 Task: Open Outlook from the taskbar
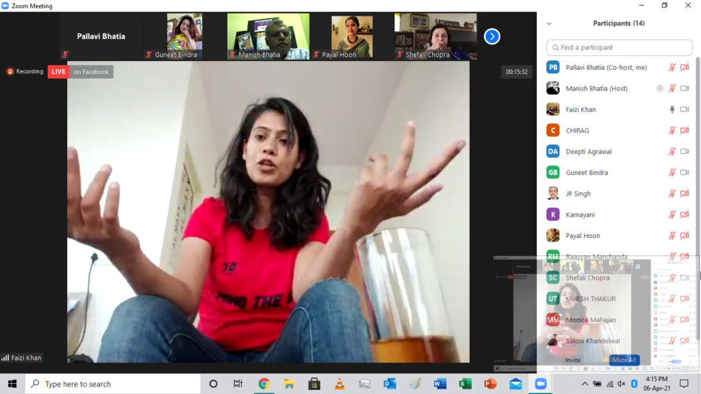pos(390,384)
